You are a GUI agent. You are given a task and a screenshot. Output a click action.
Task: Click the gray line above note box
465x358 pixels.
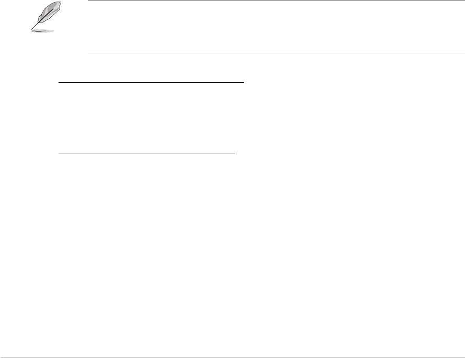(276, 1)
